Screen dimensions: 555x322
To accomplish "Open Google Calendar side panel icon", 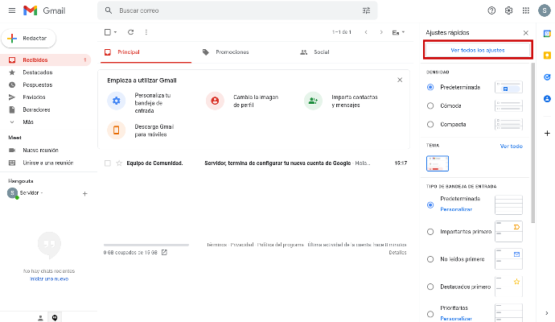I will [x=547, y=34].
